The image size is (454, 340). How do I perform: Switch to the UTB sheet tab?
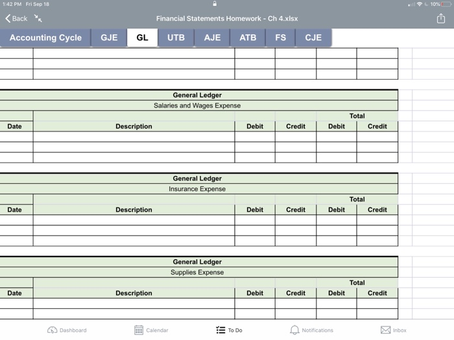tap(176, 38)
